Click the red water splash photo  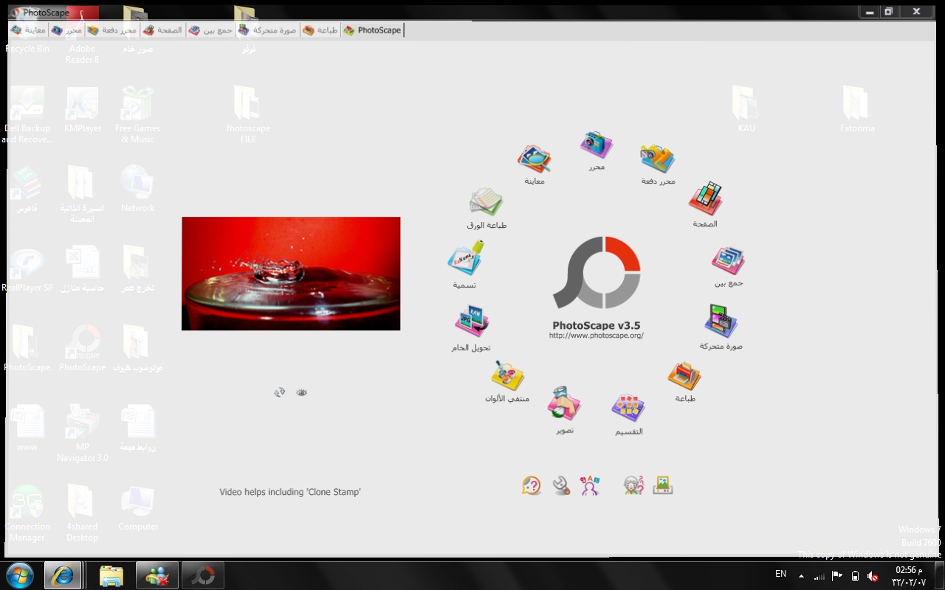(291, 274)
